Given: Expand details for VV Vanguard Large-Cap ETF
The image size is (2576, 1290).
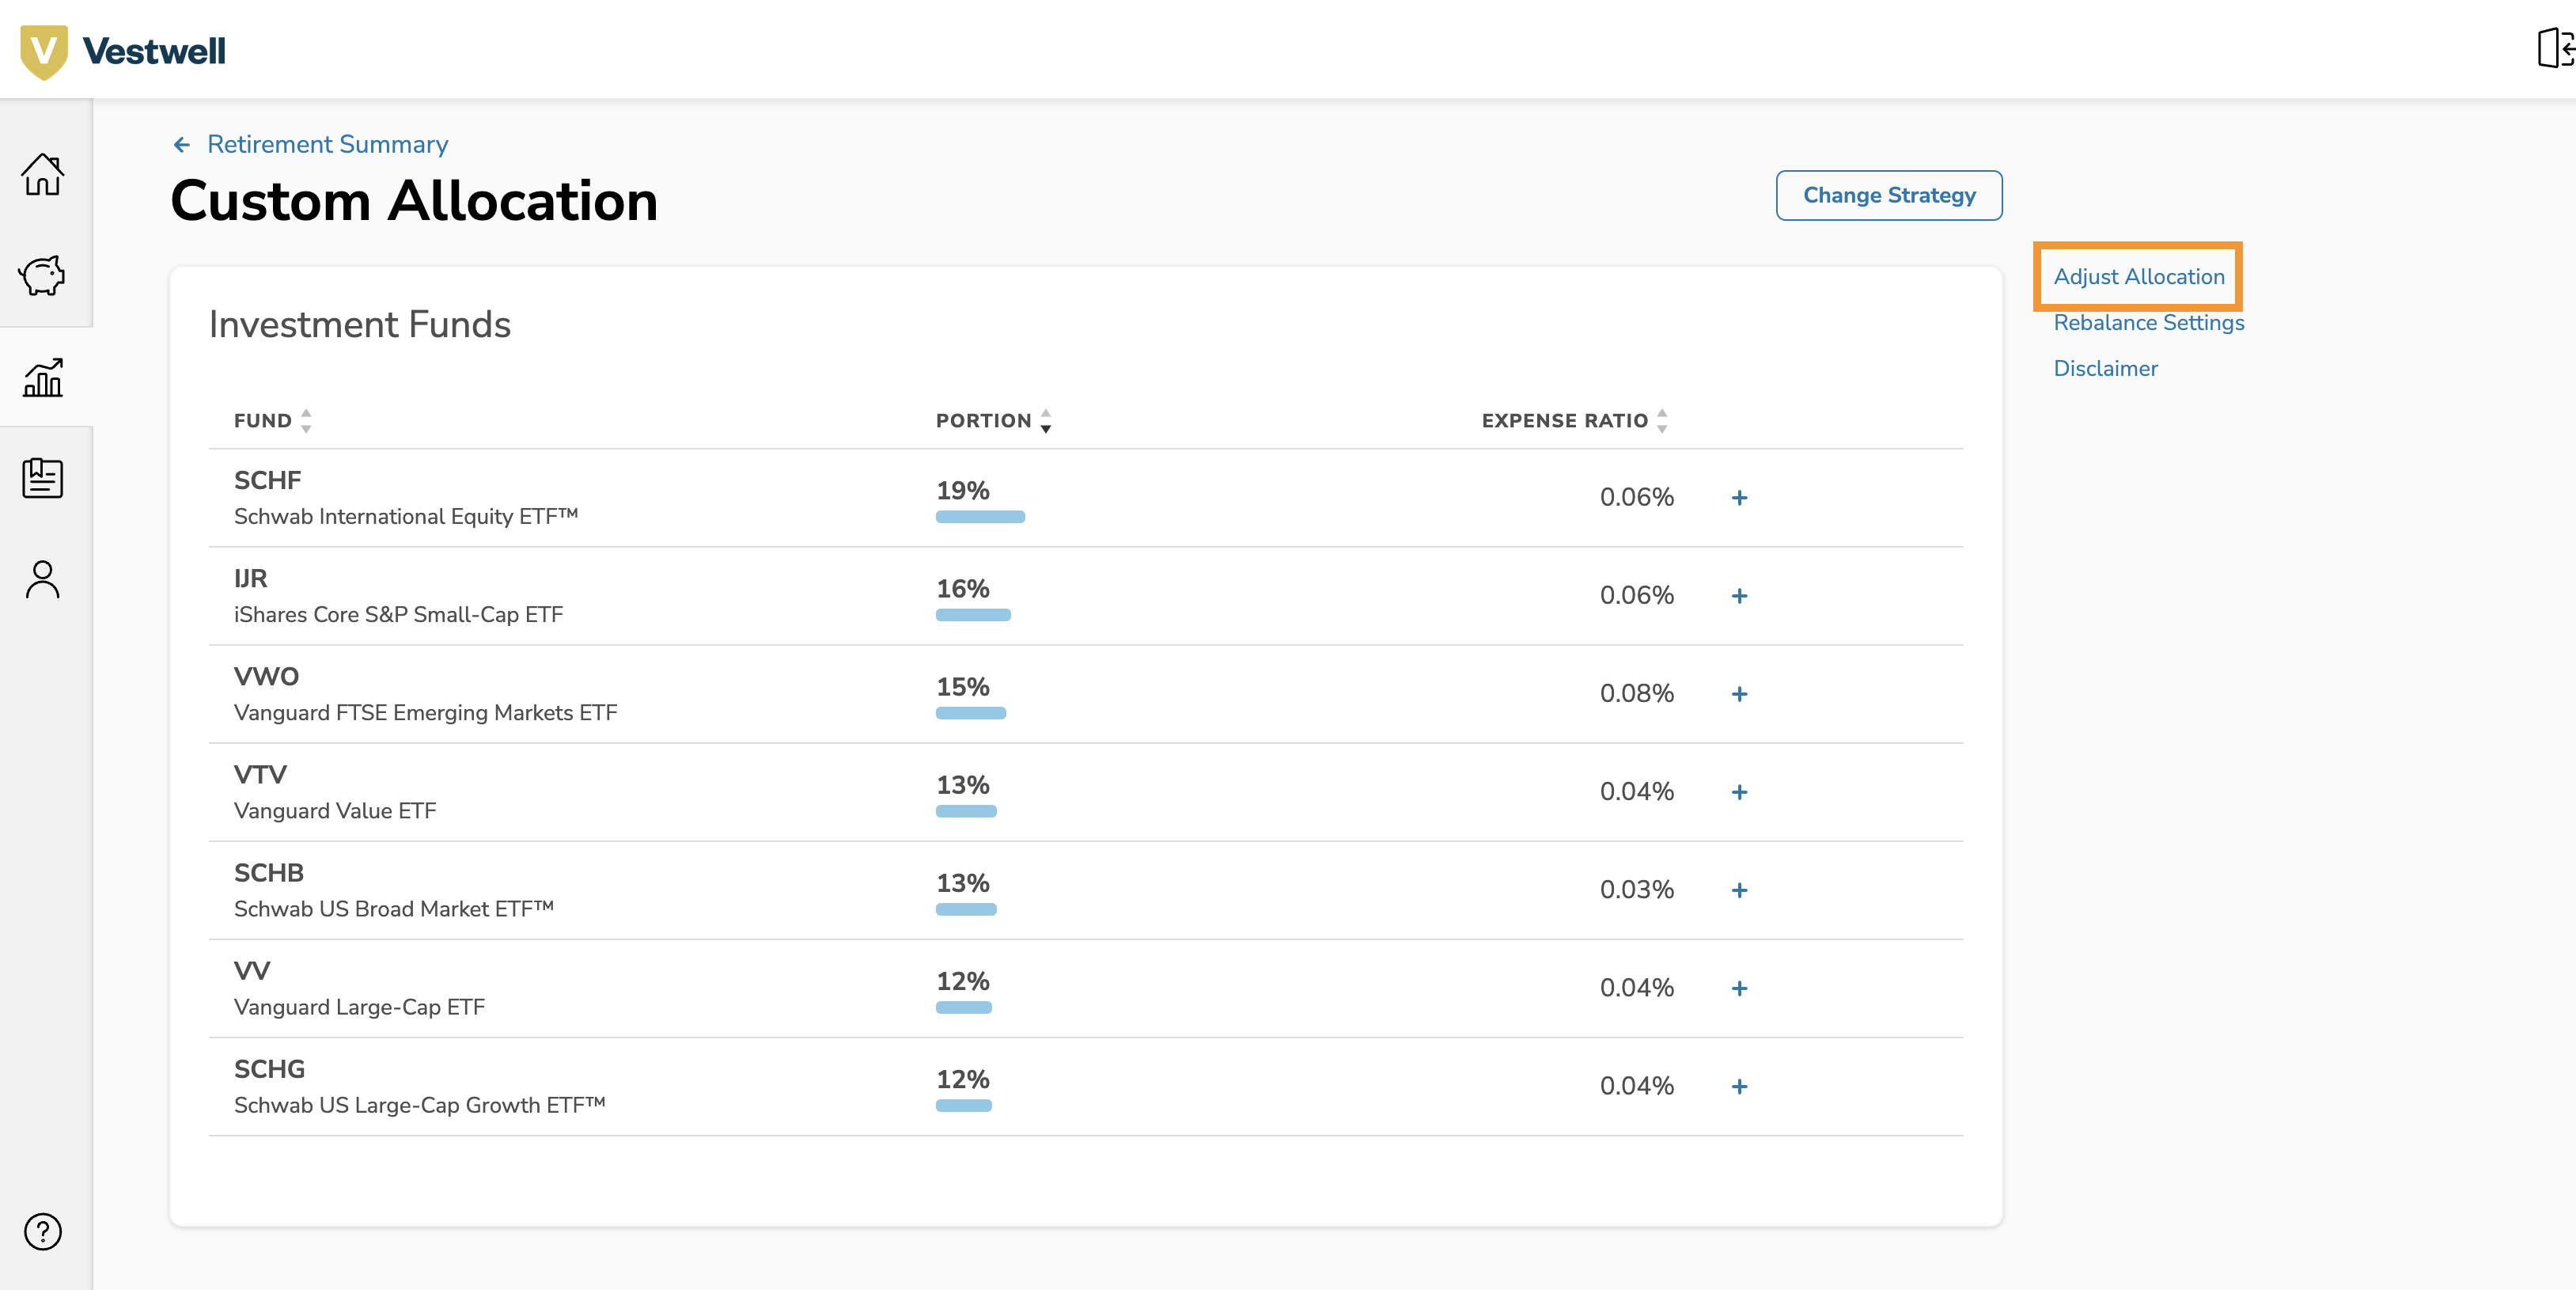Looking at the screenshot, I should [1740, 988].
